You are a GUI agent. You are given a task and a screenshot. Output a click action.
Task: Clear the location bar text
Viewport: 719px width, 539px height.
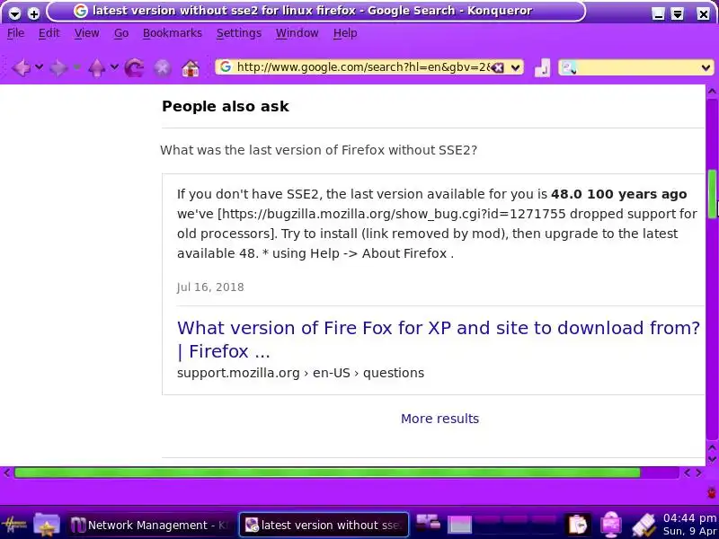click(499, 68)
